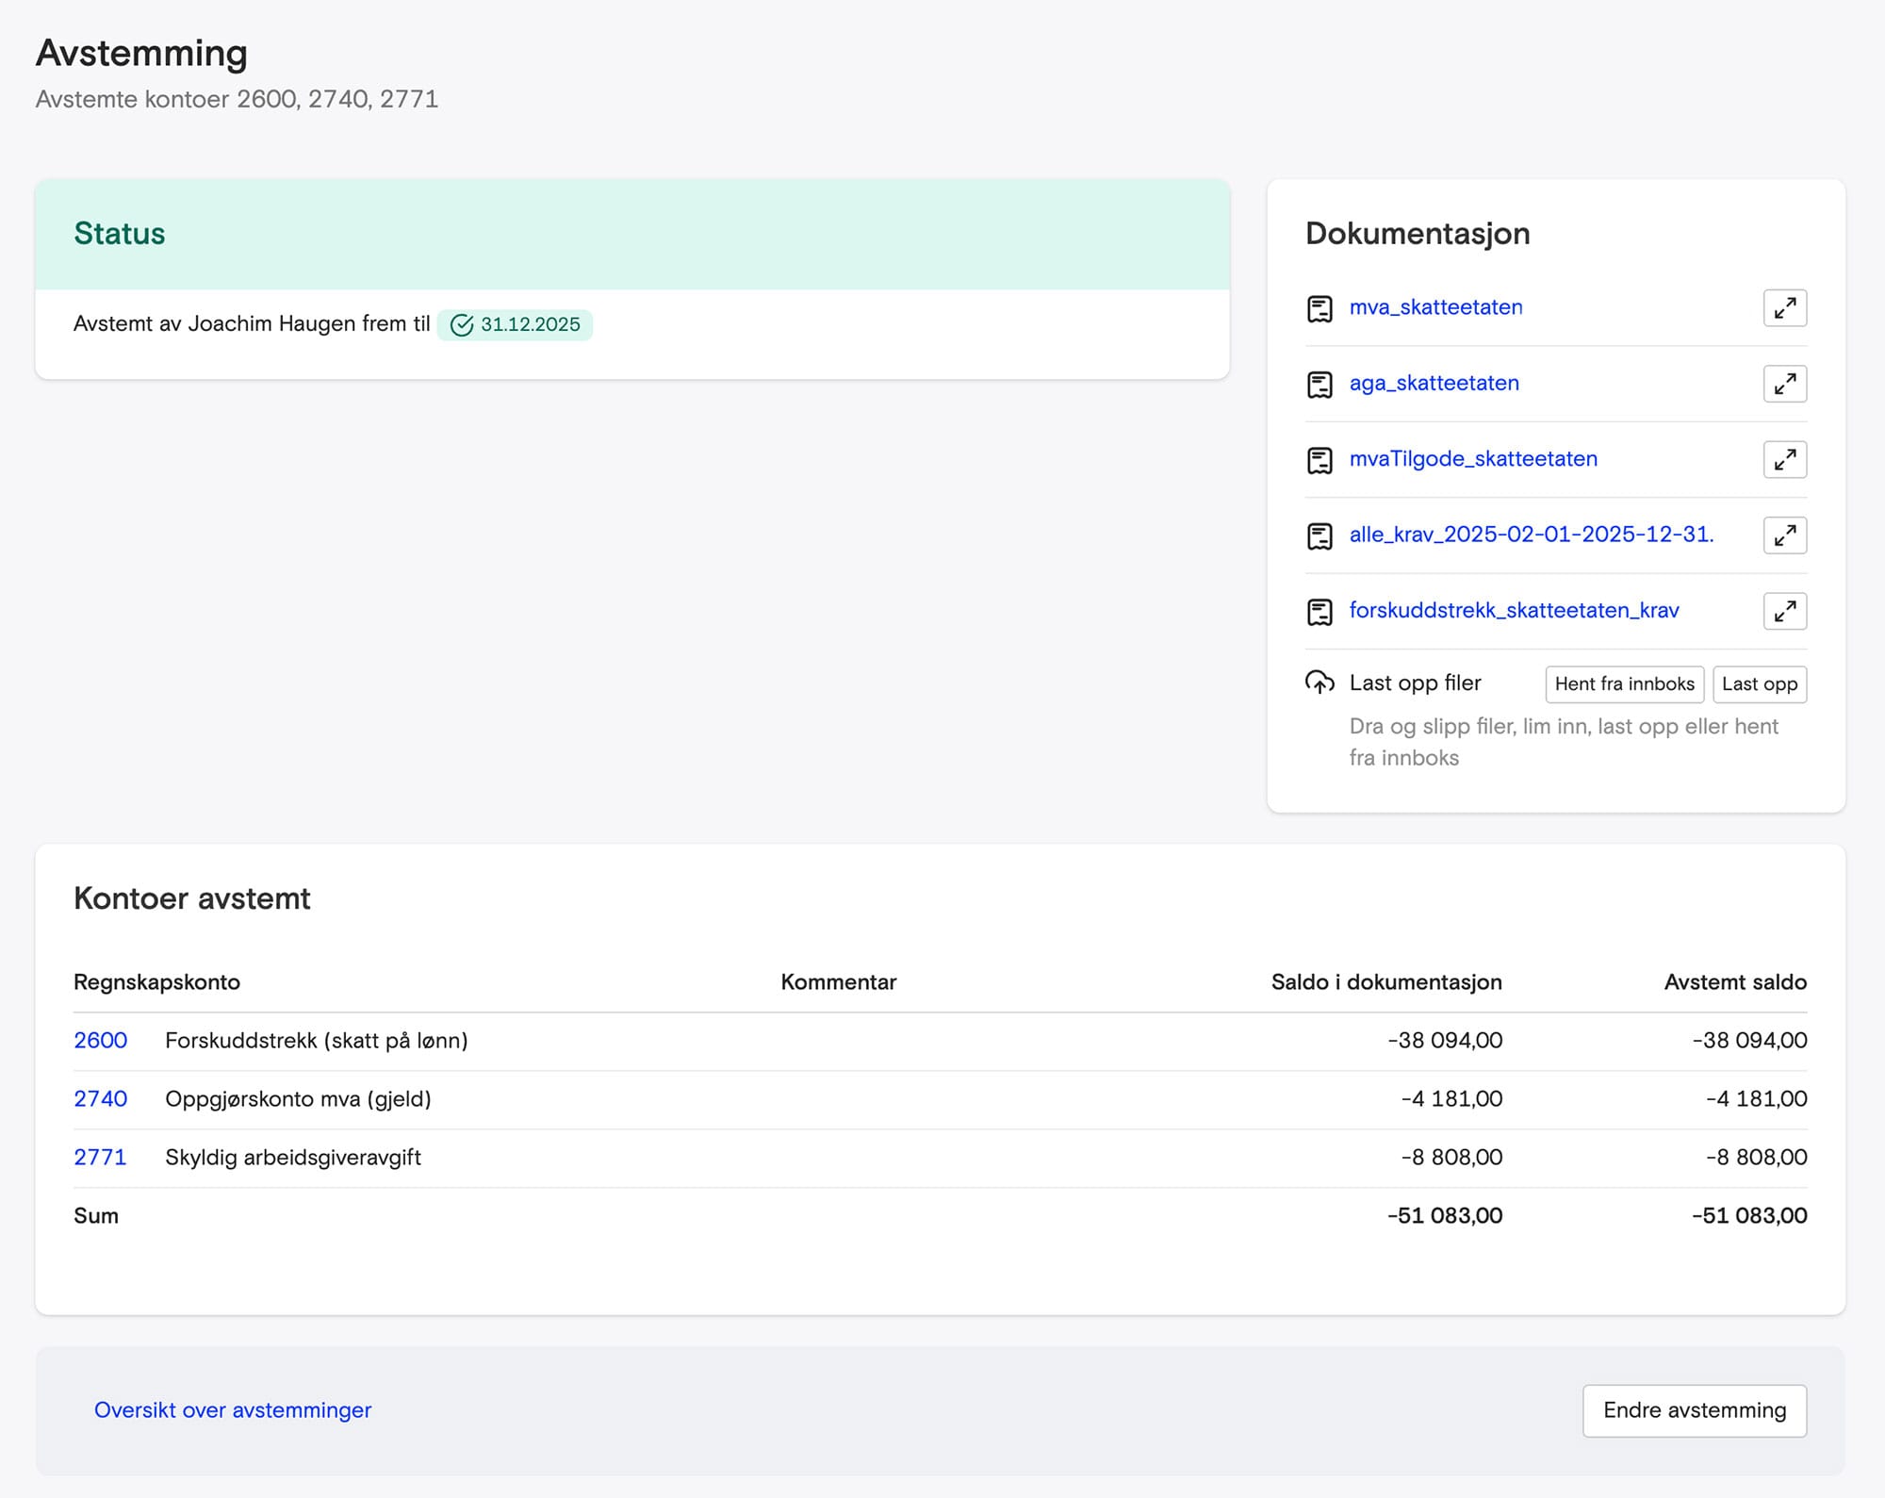The image size is (1885, 1498).
Task: Expand the forskuddstrekk_skatteetaten_krav document preview
Action: (x=1784, y=612)
